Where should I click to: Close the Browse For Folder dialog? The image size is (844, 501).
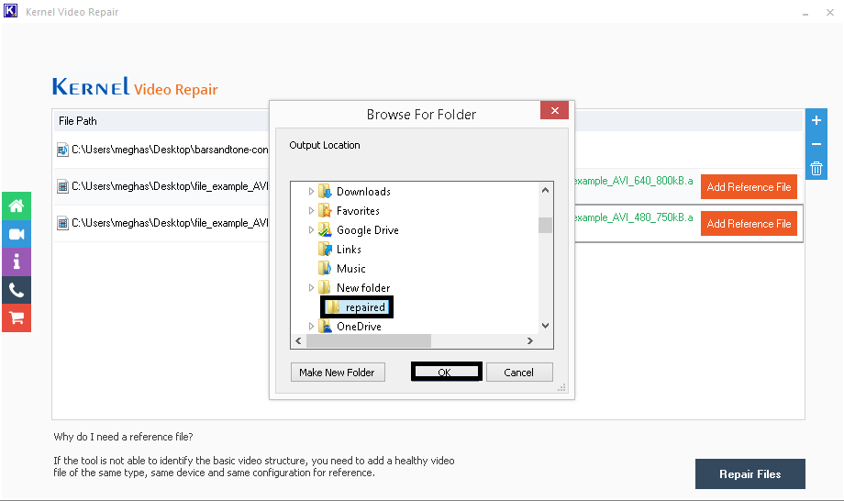[554, 110]
